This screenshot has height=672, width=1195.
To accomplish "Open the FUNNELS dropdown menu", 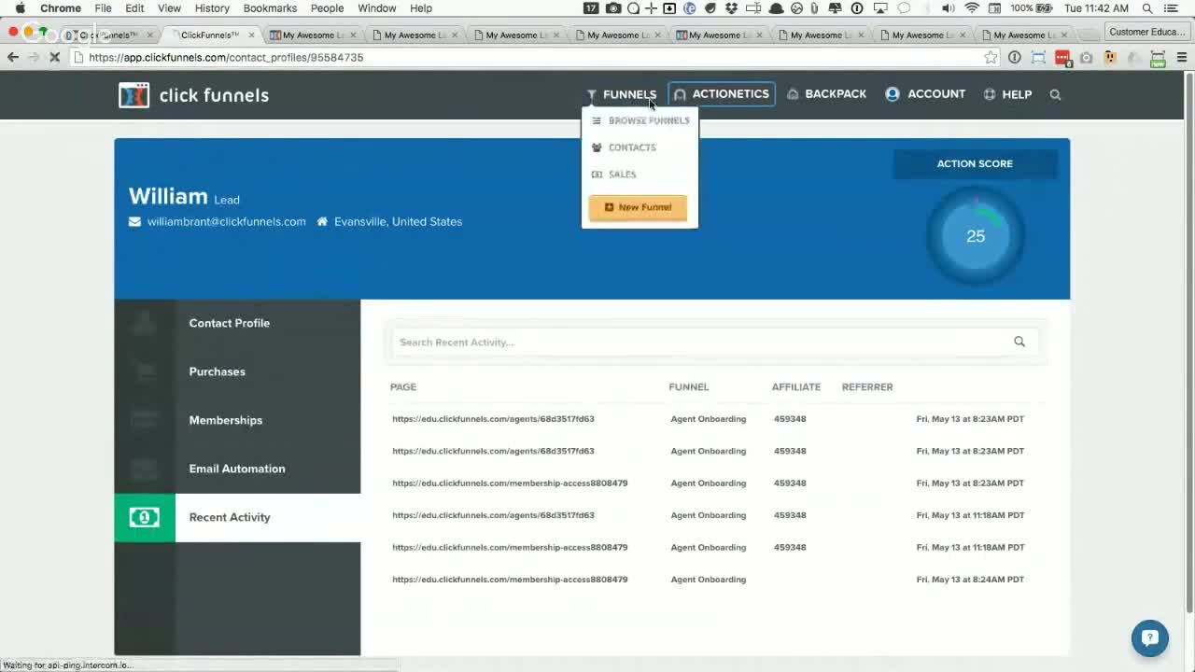I will tap(621, 94).
